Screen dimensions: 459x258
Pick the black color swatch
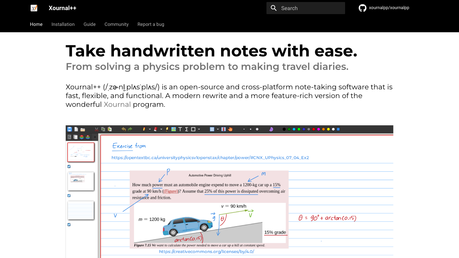284,129
